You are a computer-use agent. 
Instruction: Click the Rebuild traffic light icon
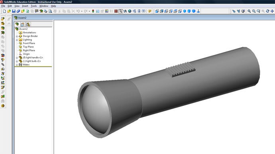coord(93,11)
